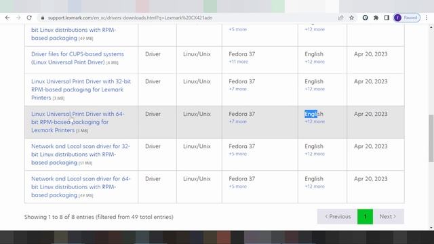Select page 1 in pagination
Screen dimensions: 434x244
coord(365,217)
